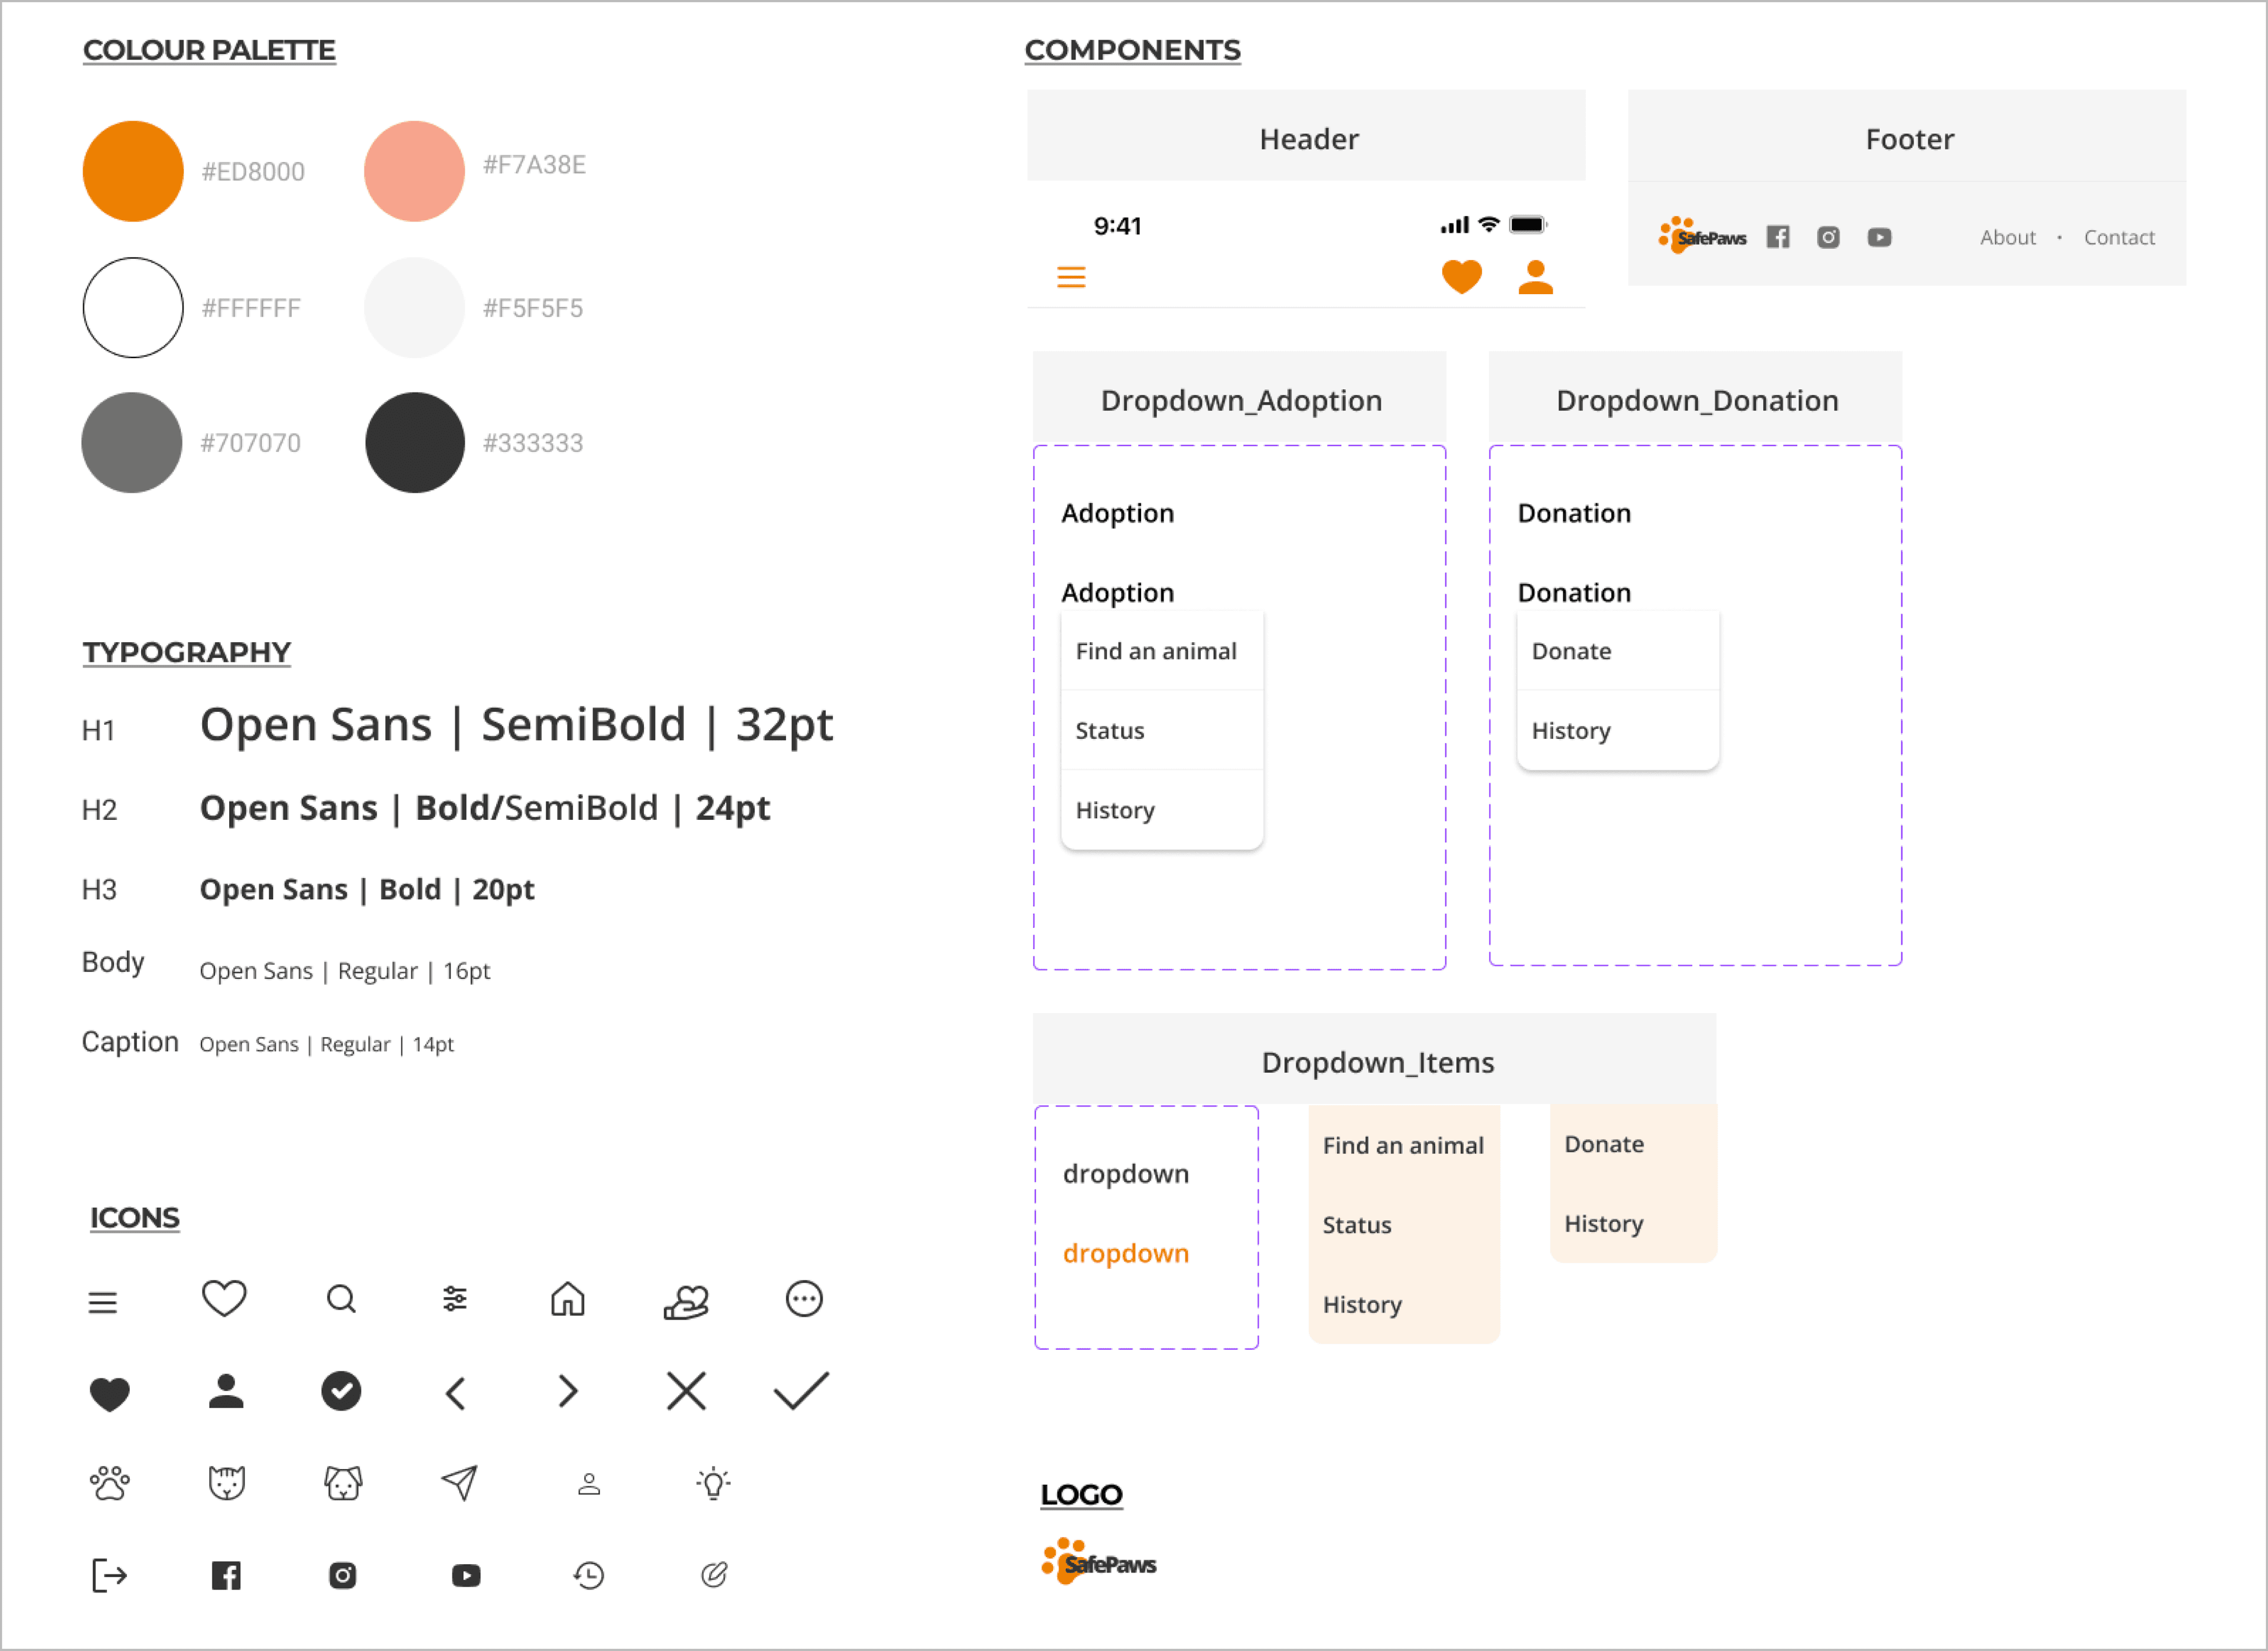Click the 9:41 time in the Header
2268x1651 pixels.
pos(1117,226)
